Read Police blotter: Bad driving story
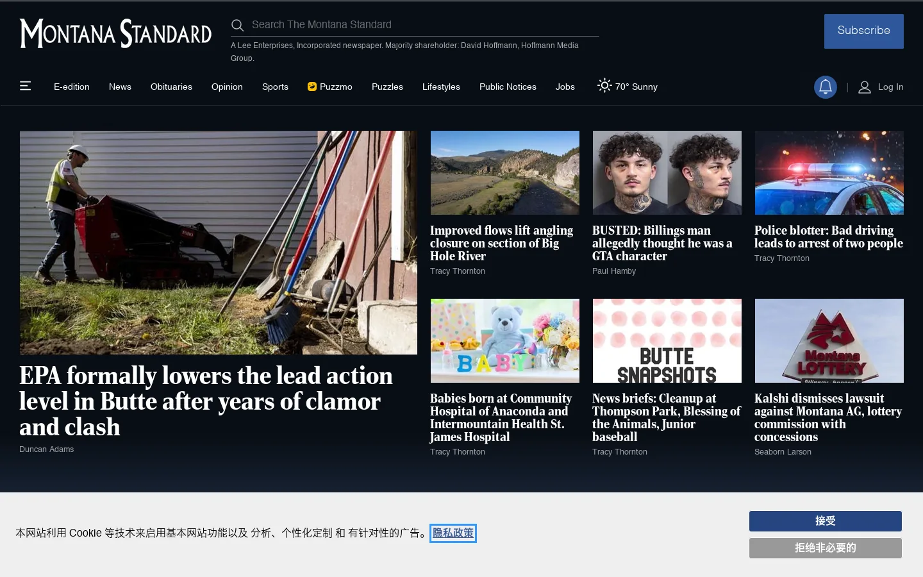The image size is (923, 577). click(828, 237)
